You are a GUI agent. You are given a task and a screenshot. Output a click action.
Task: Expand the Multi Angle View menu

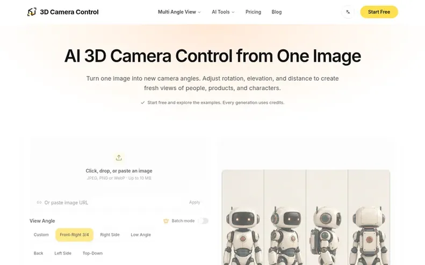tap(179, 12)
